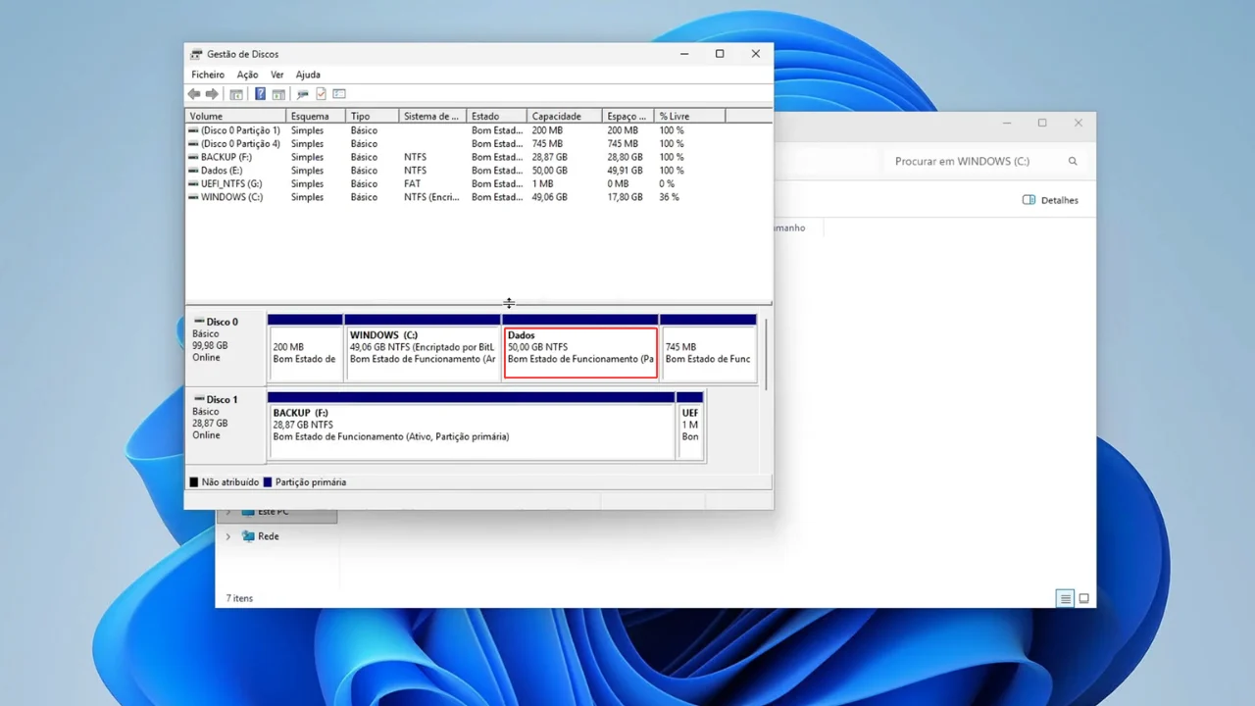The width and height of the screenshot is (1255, 706).
Task: Select the (Disco 0 Partição 1) volume row
Action: coord(456,130)
